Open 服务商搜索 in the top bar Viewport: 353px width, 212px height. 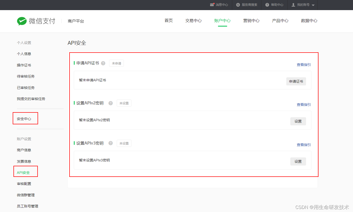[249, 5]
